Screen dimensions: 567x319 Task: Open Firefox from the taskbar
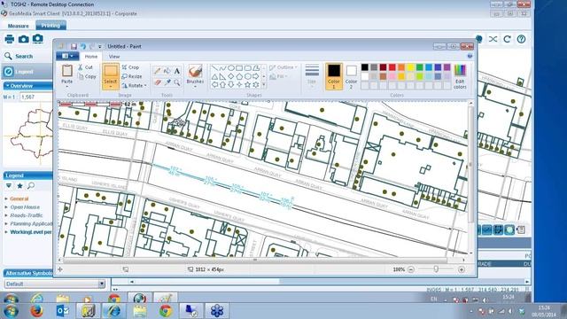click(x=36, y=311)
